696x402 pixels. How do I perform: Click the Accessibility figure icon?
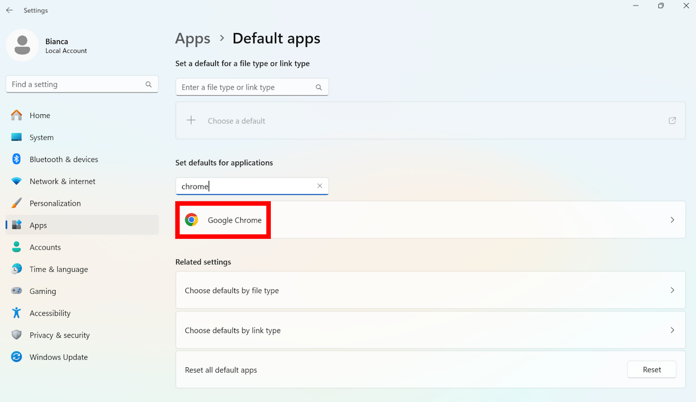[x=16, y=313]
